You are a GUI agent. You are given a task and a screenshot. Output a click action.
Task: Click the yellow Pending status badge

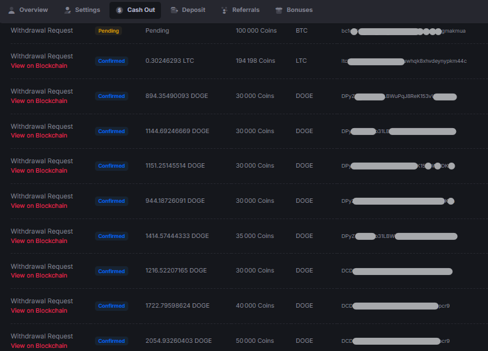pos(108,31)
